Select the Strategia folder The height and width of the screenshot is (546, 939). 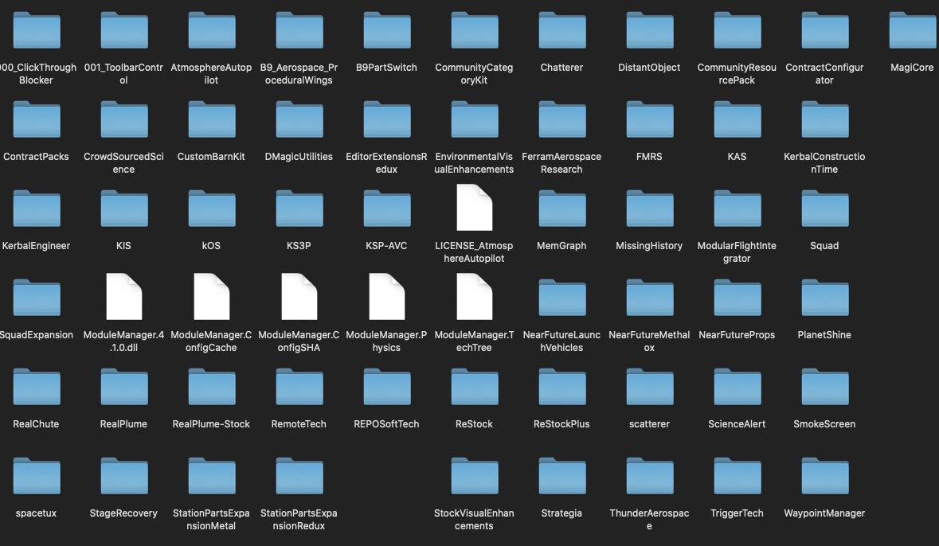coord(561,476)
